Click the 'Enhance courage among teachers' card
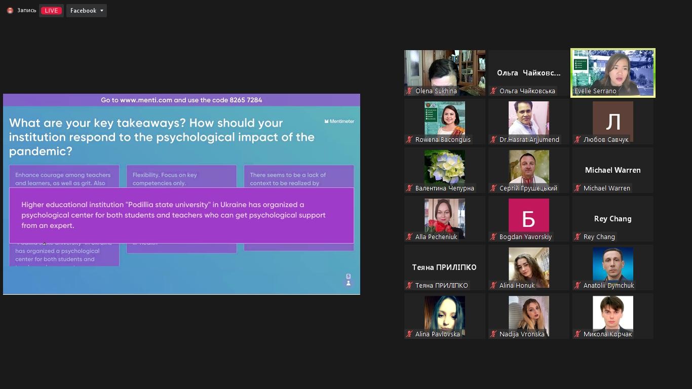The height and width of the screenshot is (389, 692). pyautogui.click(x=64, y=176)
